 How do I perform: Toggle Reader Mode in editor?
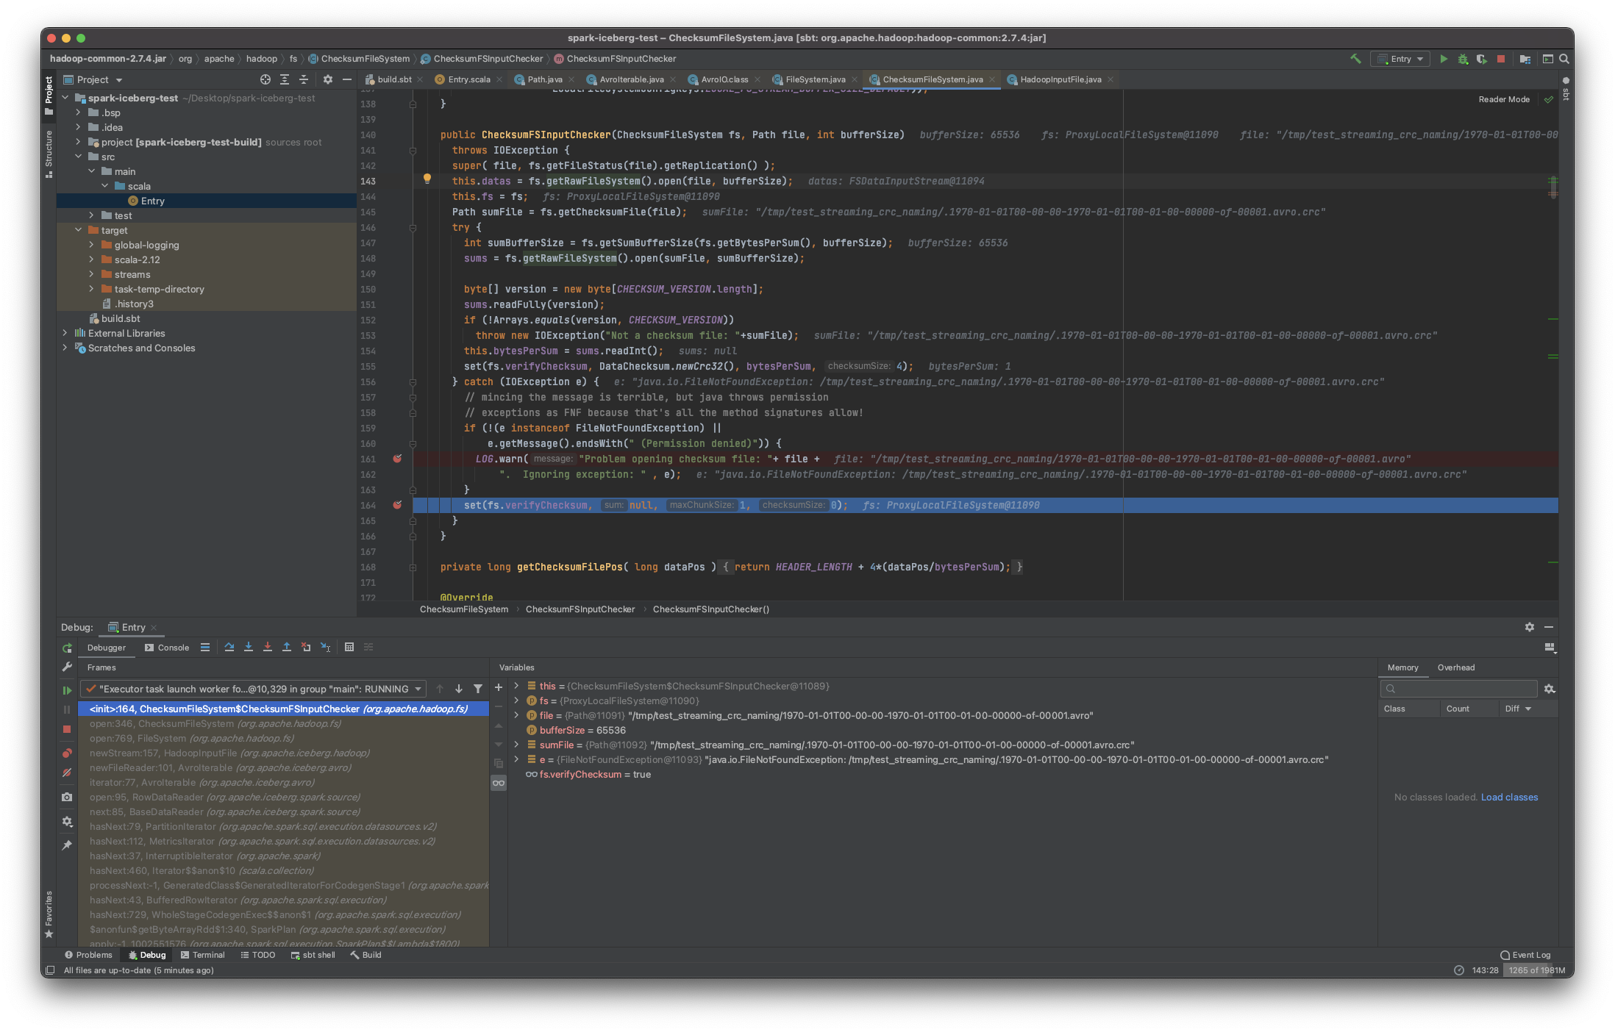click(x=1504, y=99)
